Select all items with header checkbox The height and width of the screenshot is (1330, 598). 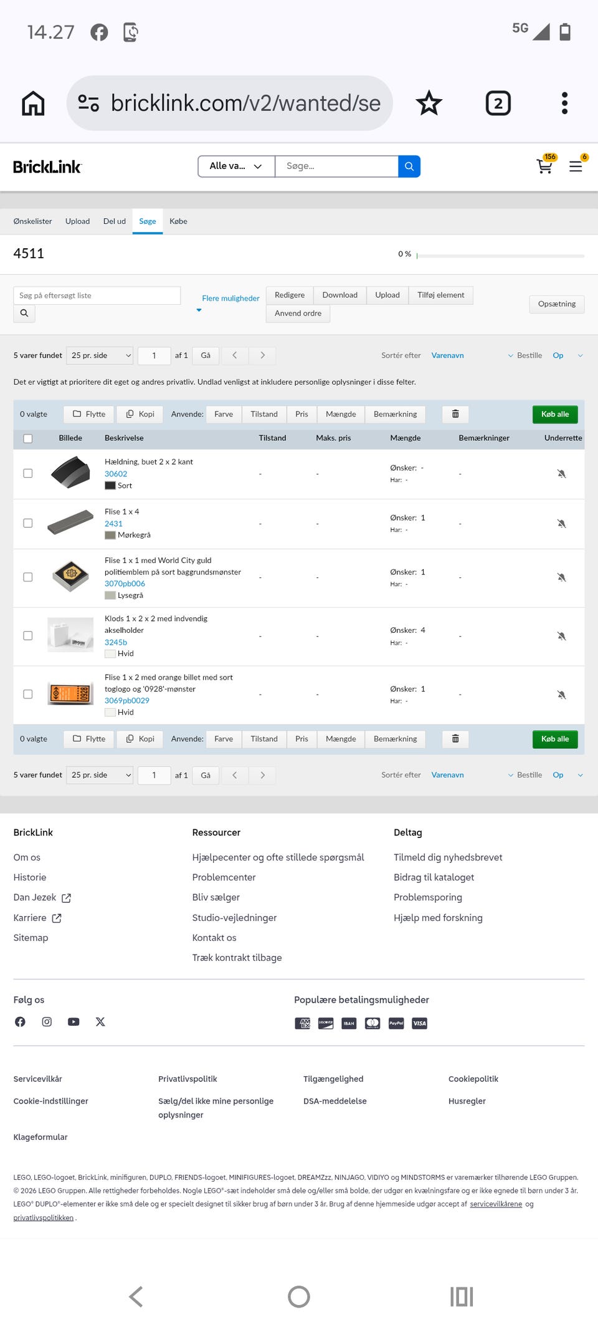point(28,438)
